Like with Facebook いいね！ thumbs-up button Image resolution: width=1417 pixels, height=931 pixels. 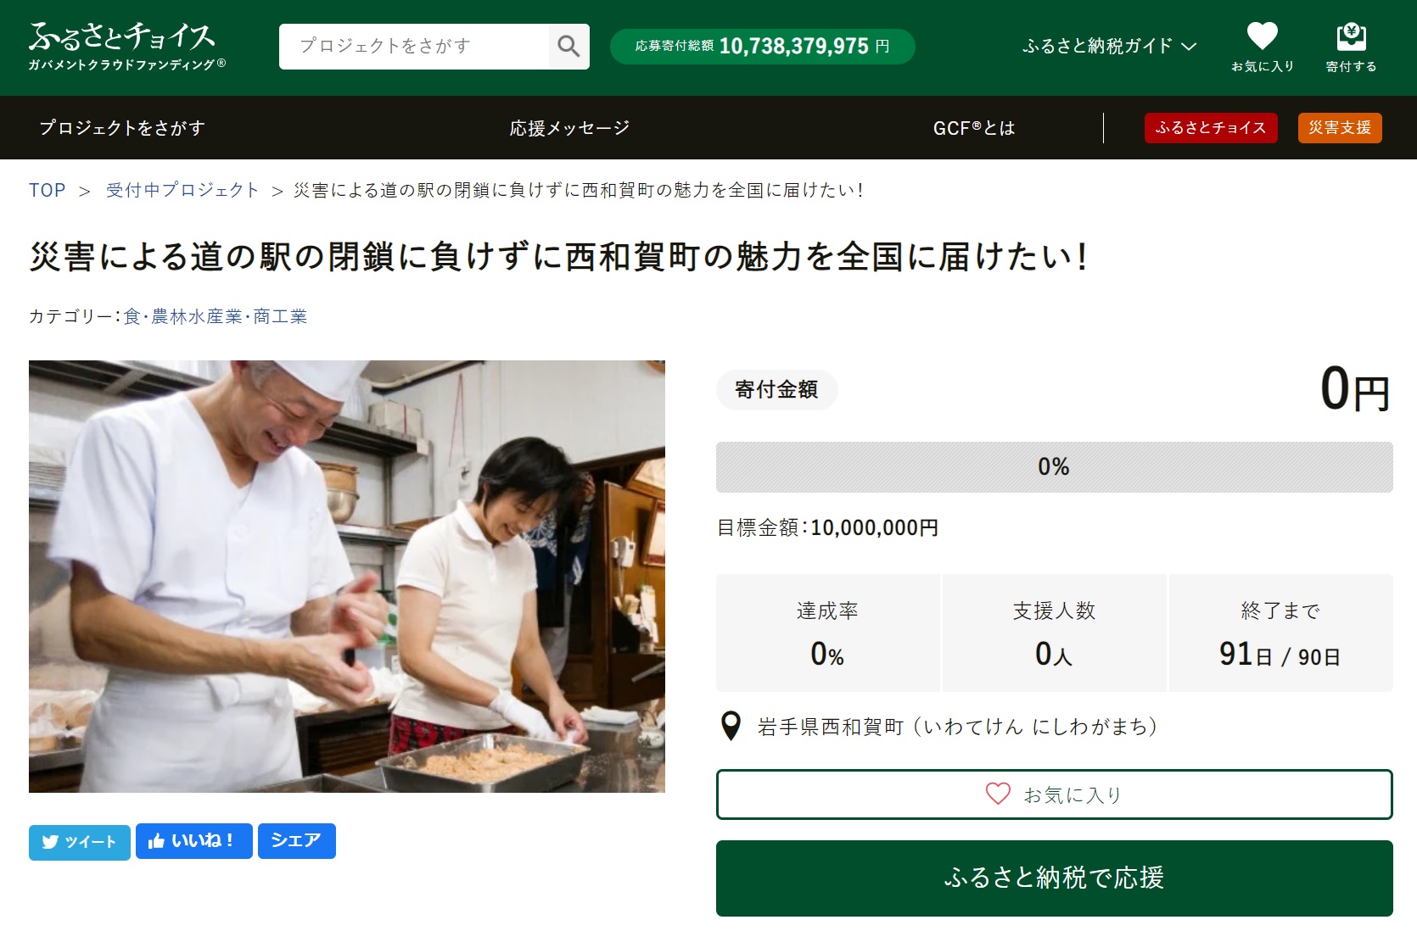[193, 841]
